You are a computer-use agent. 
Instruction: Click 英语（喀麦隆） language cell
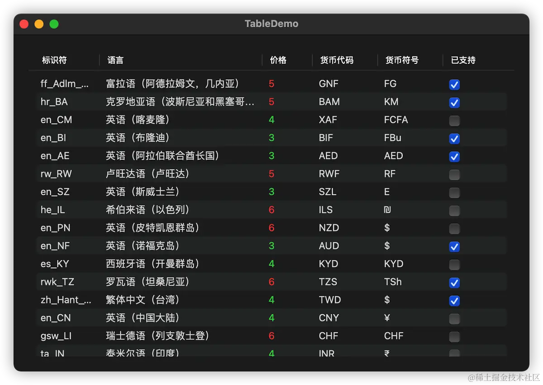coord(138,120)
